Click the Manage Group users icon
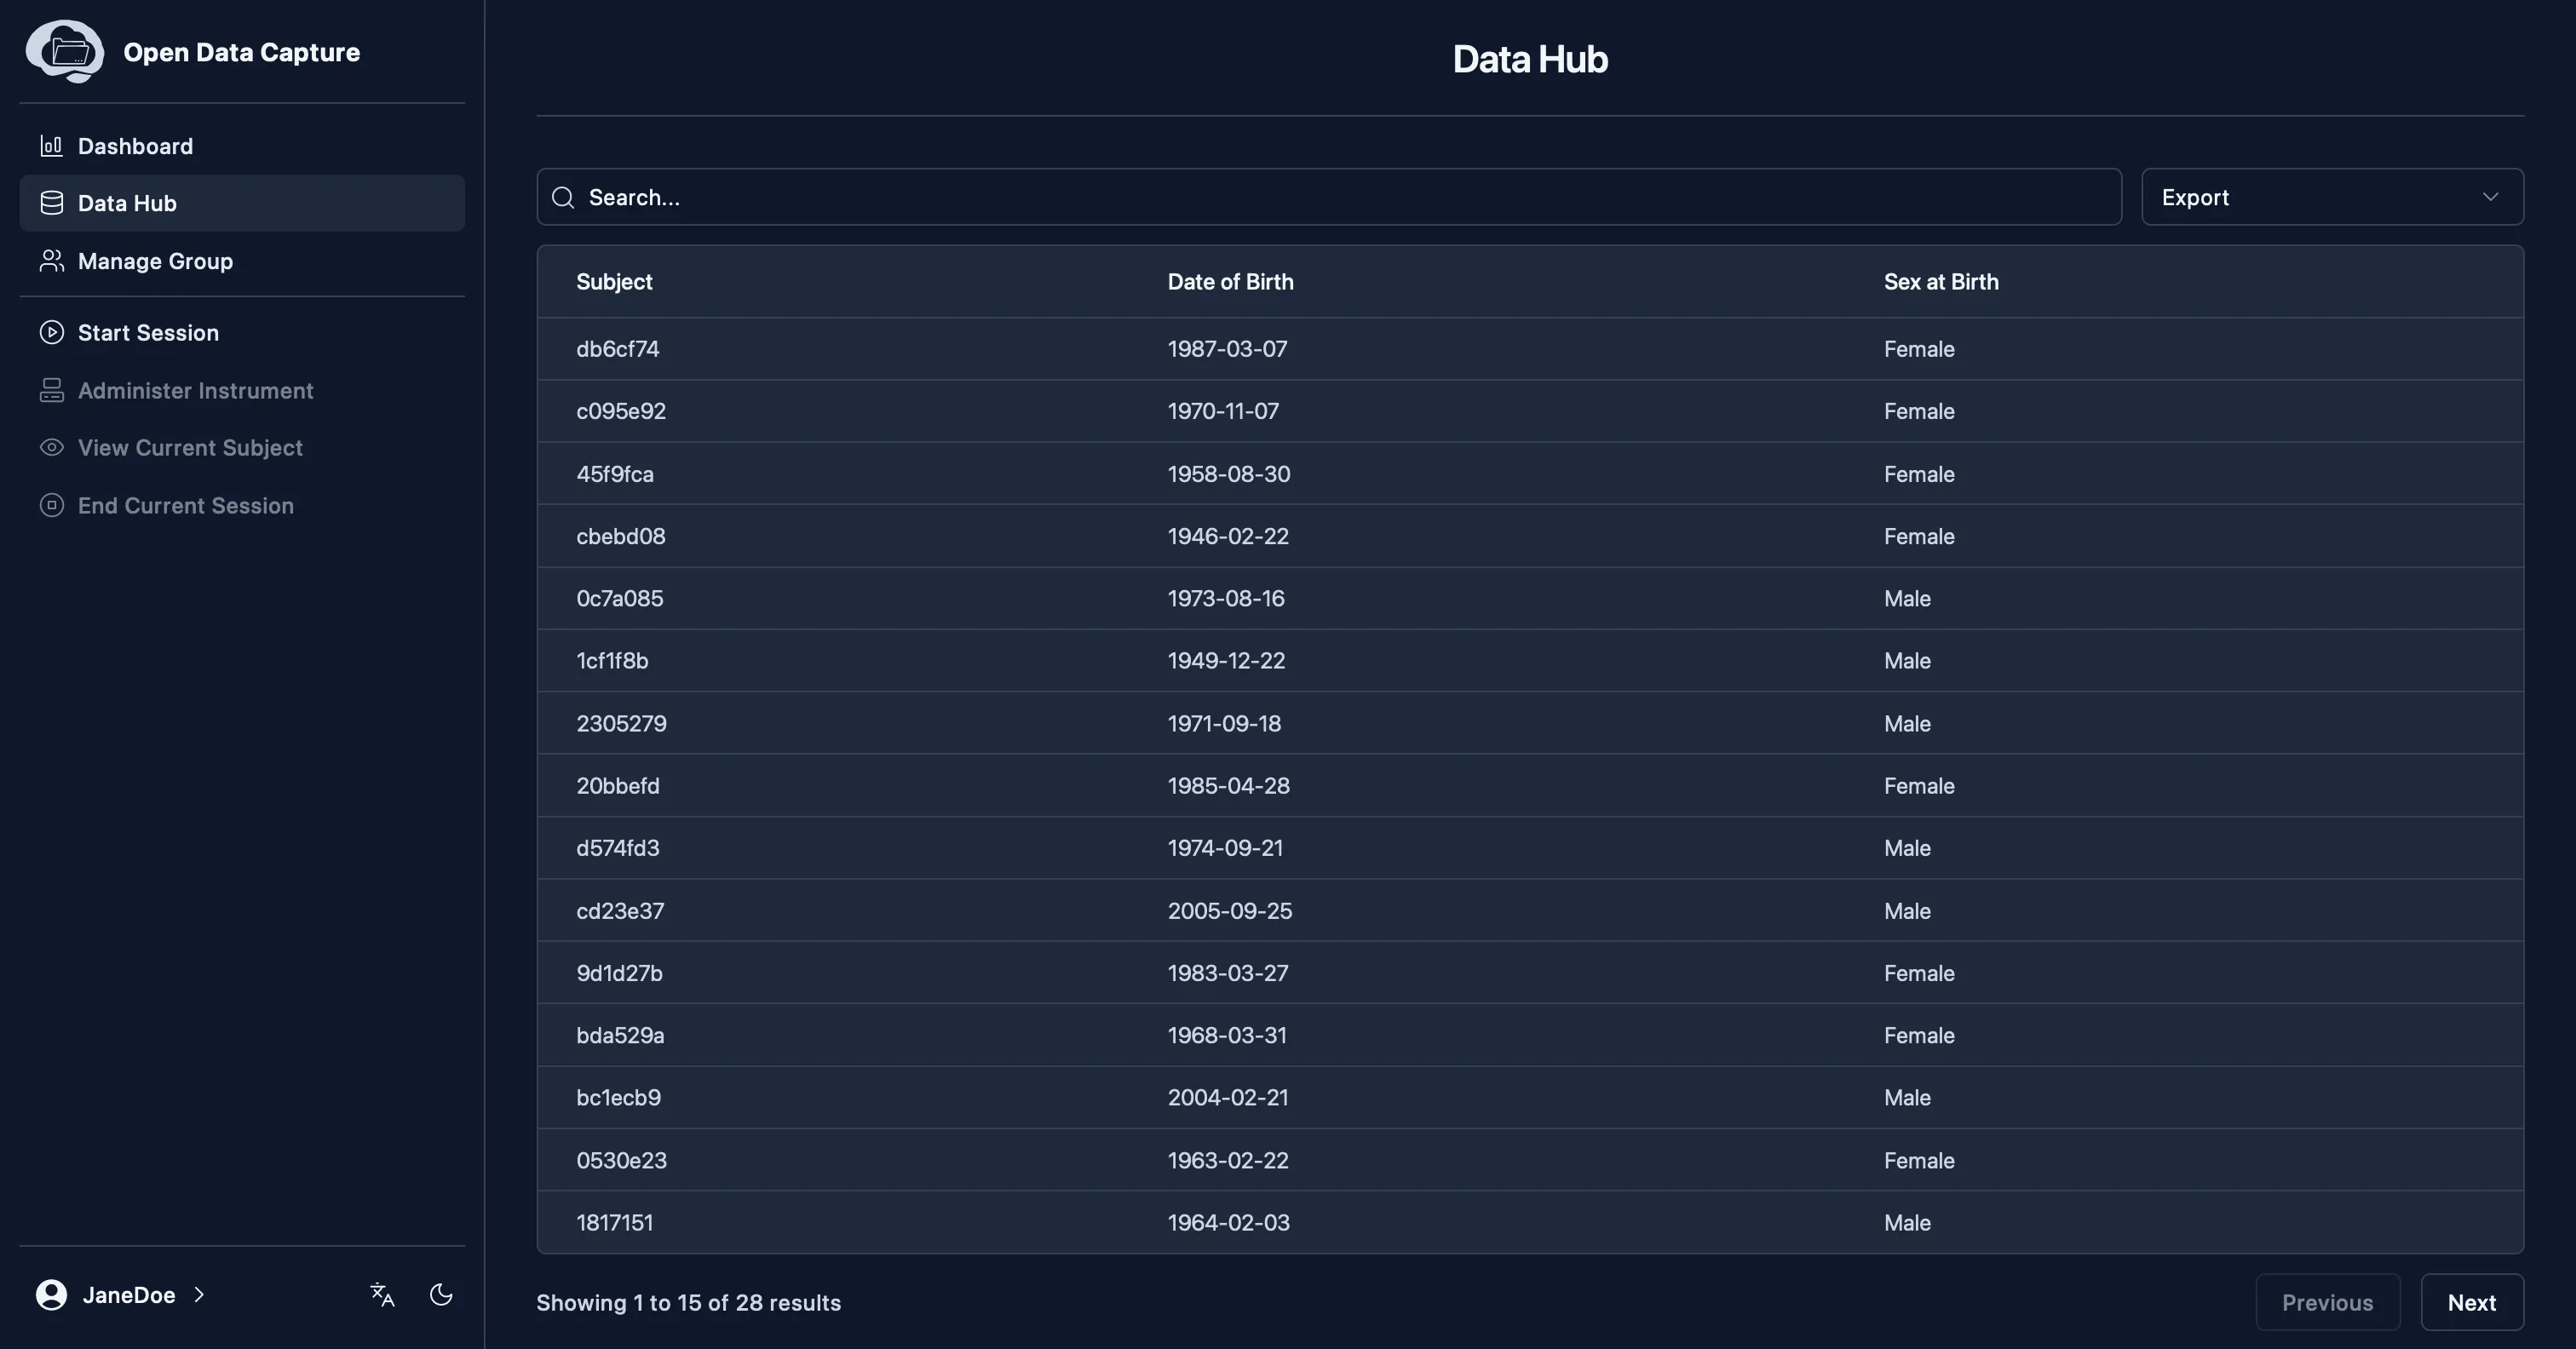Screen dimensions: 2576x1349 point(51,261)
